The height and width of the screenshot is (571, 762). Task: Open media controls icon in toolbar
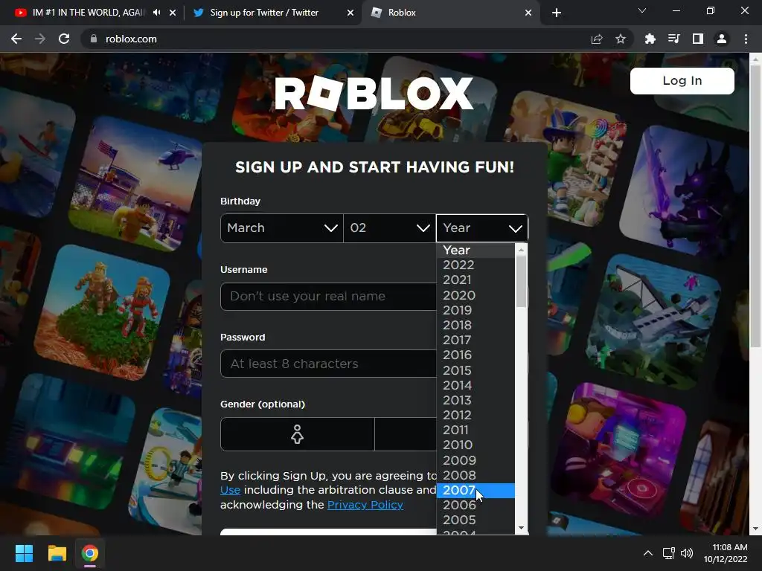click(x=674, y=39)
